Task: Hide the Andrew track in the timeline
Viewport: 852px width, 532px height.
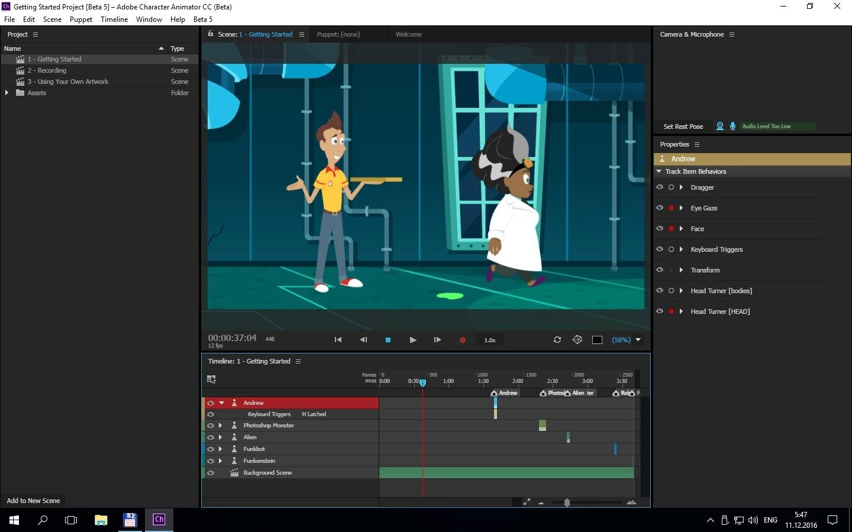Action: [210, 403]
